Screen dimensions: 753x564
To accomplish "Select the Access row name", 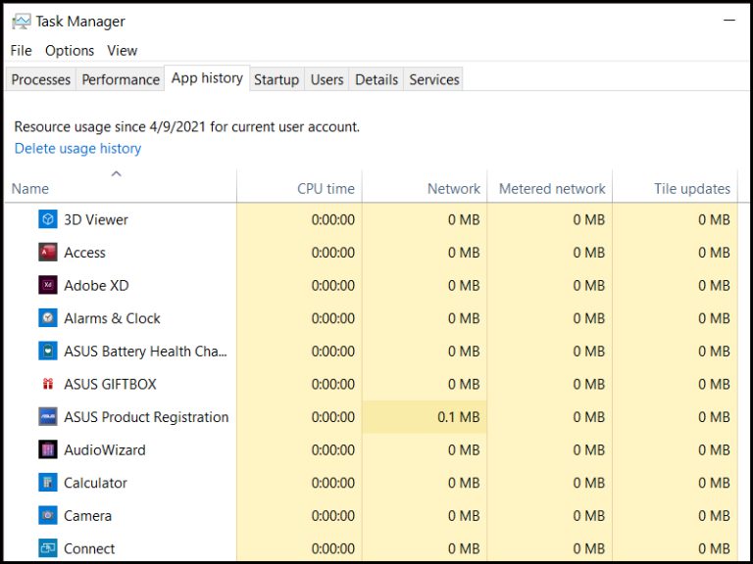I will pyautogui.click(x=84, y=253).
